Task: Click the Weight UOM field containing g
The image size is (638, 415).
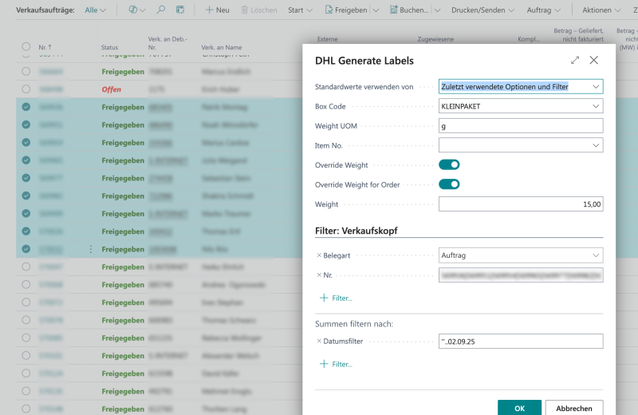Action: pos(521,126)
